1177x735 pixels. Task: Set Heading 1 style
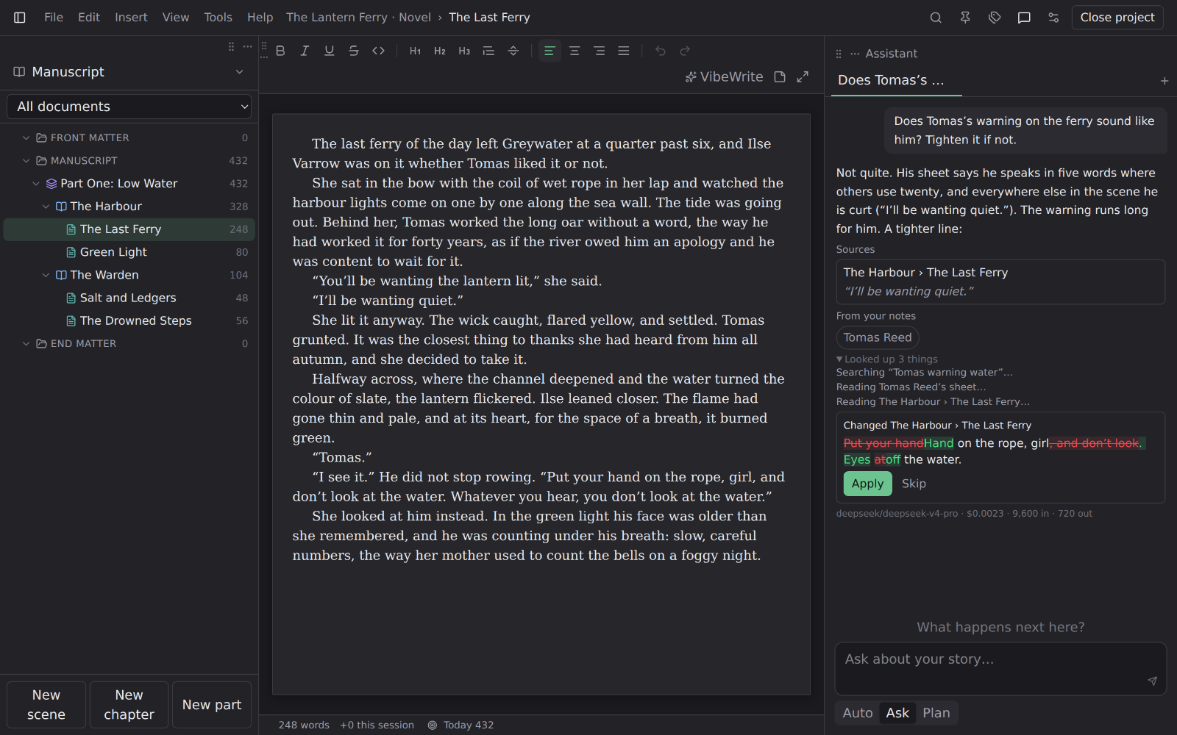click(415, 51)
